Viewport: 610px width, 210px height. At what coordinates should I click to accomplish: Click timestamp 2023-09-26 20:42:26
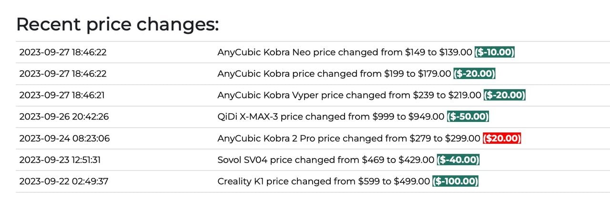coord(62,117)
